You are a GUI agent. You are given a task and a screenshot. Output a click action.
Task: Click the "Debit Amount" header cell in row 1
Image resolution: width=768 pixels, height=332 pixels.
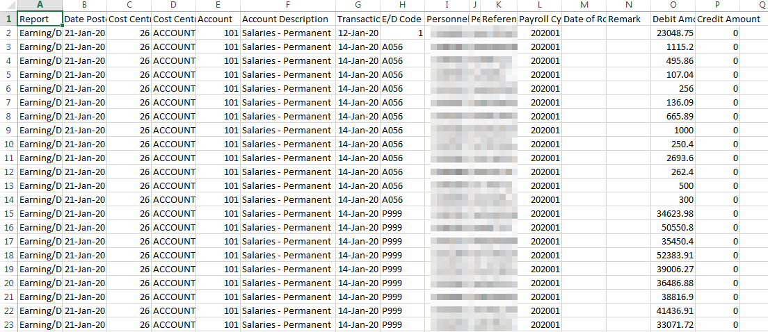[x=673, y=19]
